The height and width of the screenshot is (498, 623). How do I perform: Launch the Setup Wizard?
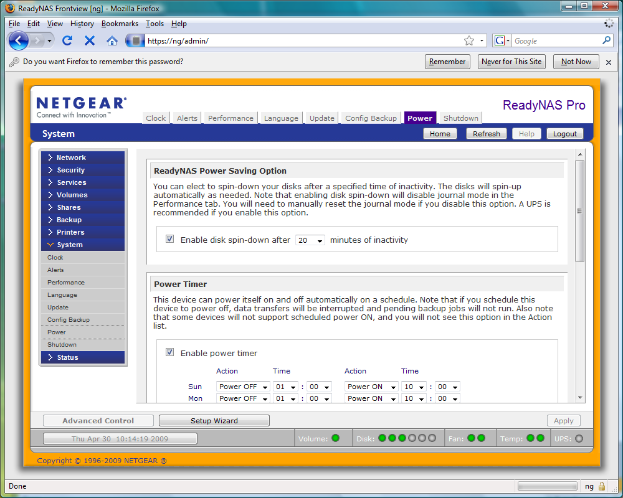point(214,421)
